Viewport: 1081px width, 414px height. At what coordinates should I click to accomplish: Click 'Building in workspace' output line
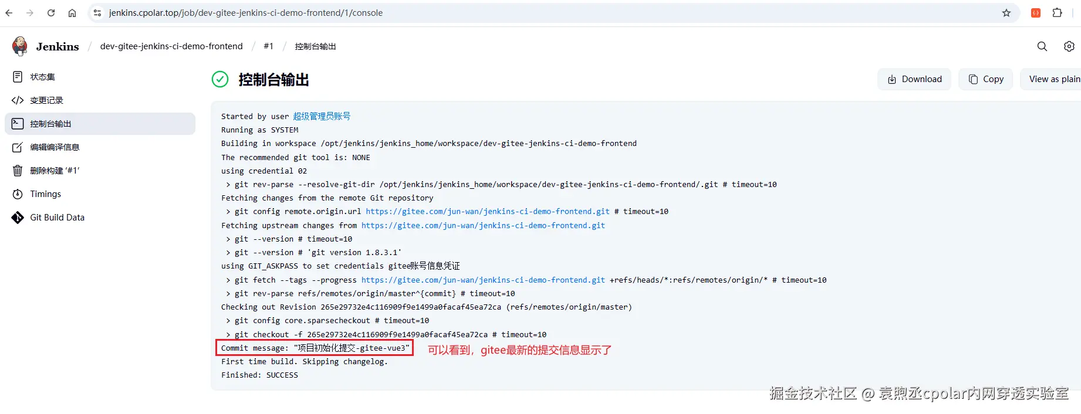click(x=429, y=144)
